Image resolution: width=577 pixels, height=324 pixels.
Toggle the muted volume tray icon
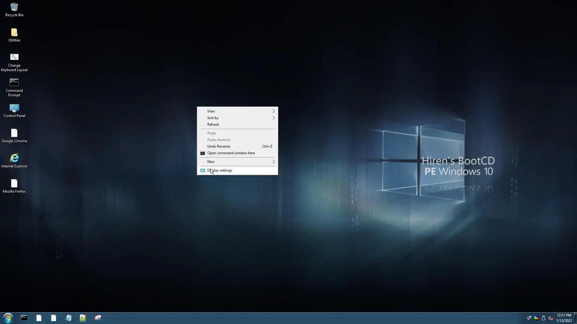[551, 318]
